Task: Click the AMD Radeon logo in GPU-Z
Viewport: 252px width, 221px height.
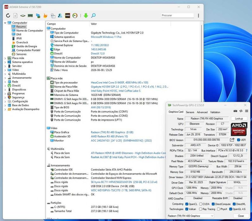Action: [239, 129]
